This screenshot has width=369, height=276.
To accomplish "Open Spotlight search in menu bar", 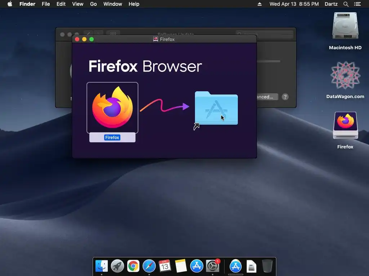I will [x=346, y=4].
